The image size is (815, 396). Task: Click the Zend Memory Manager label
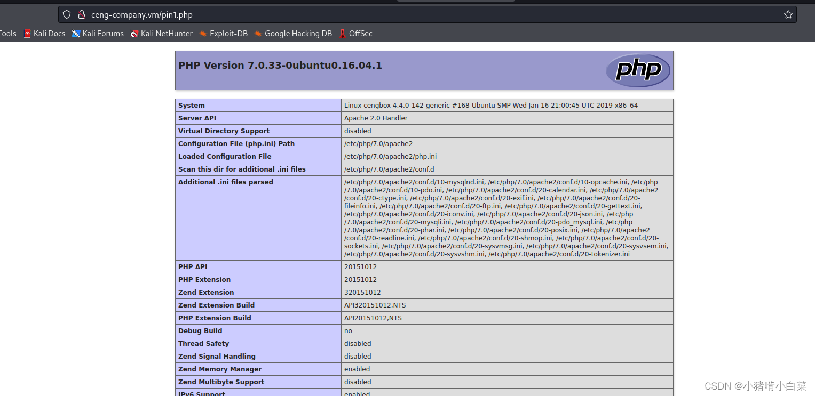[220, 369]
